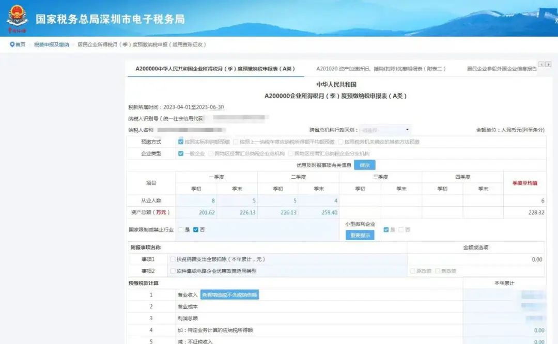This screenshot has width=558, height=344.
Task: Check 事项2 软件集成电路企业优惠政策 checkbox
Action: [x=173, y=271]
